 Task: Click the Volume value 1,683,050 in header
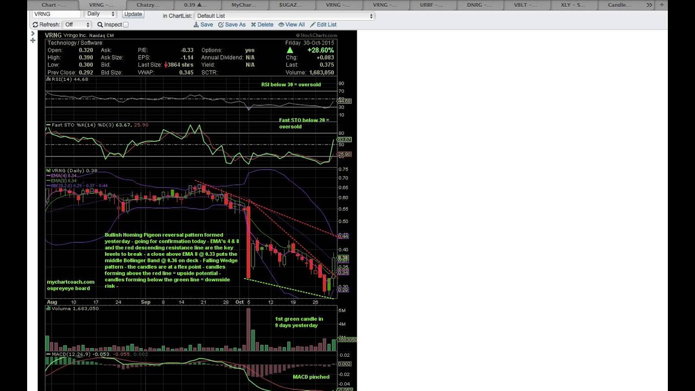pyautogui.click(x=321, y=72)
